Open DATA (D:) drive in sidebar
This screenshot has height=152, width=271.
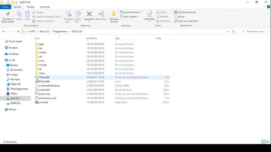[x=15, y=103]
